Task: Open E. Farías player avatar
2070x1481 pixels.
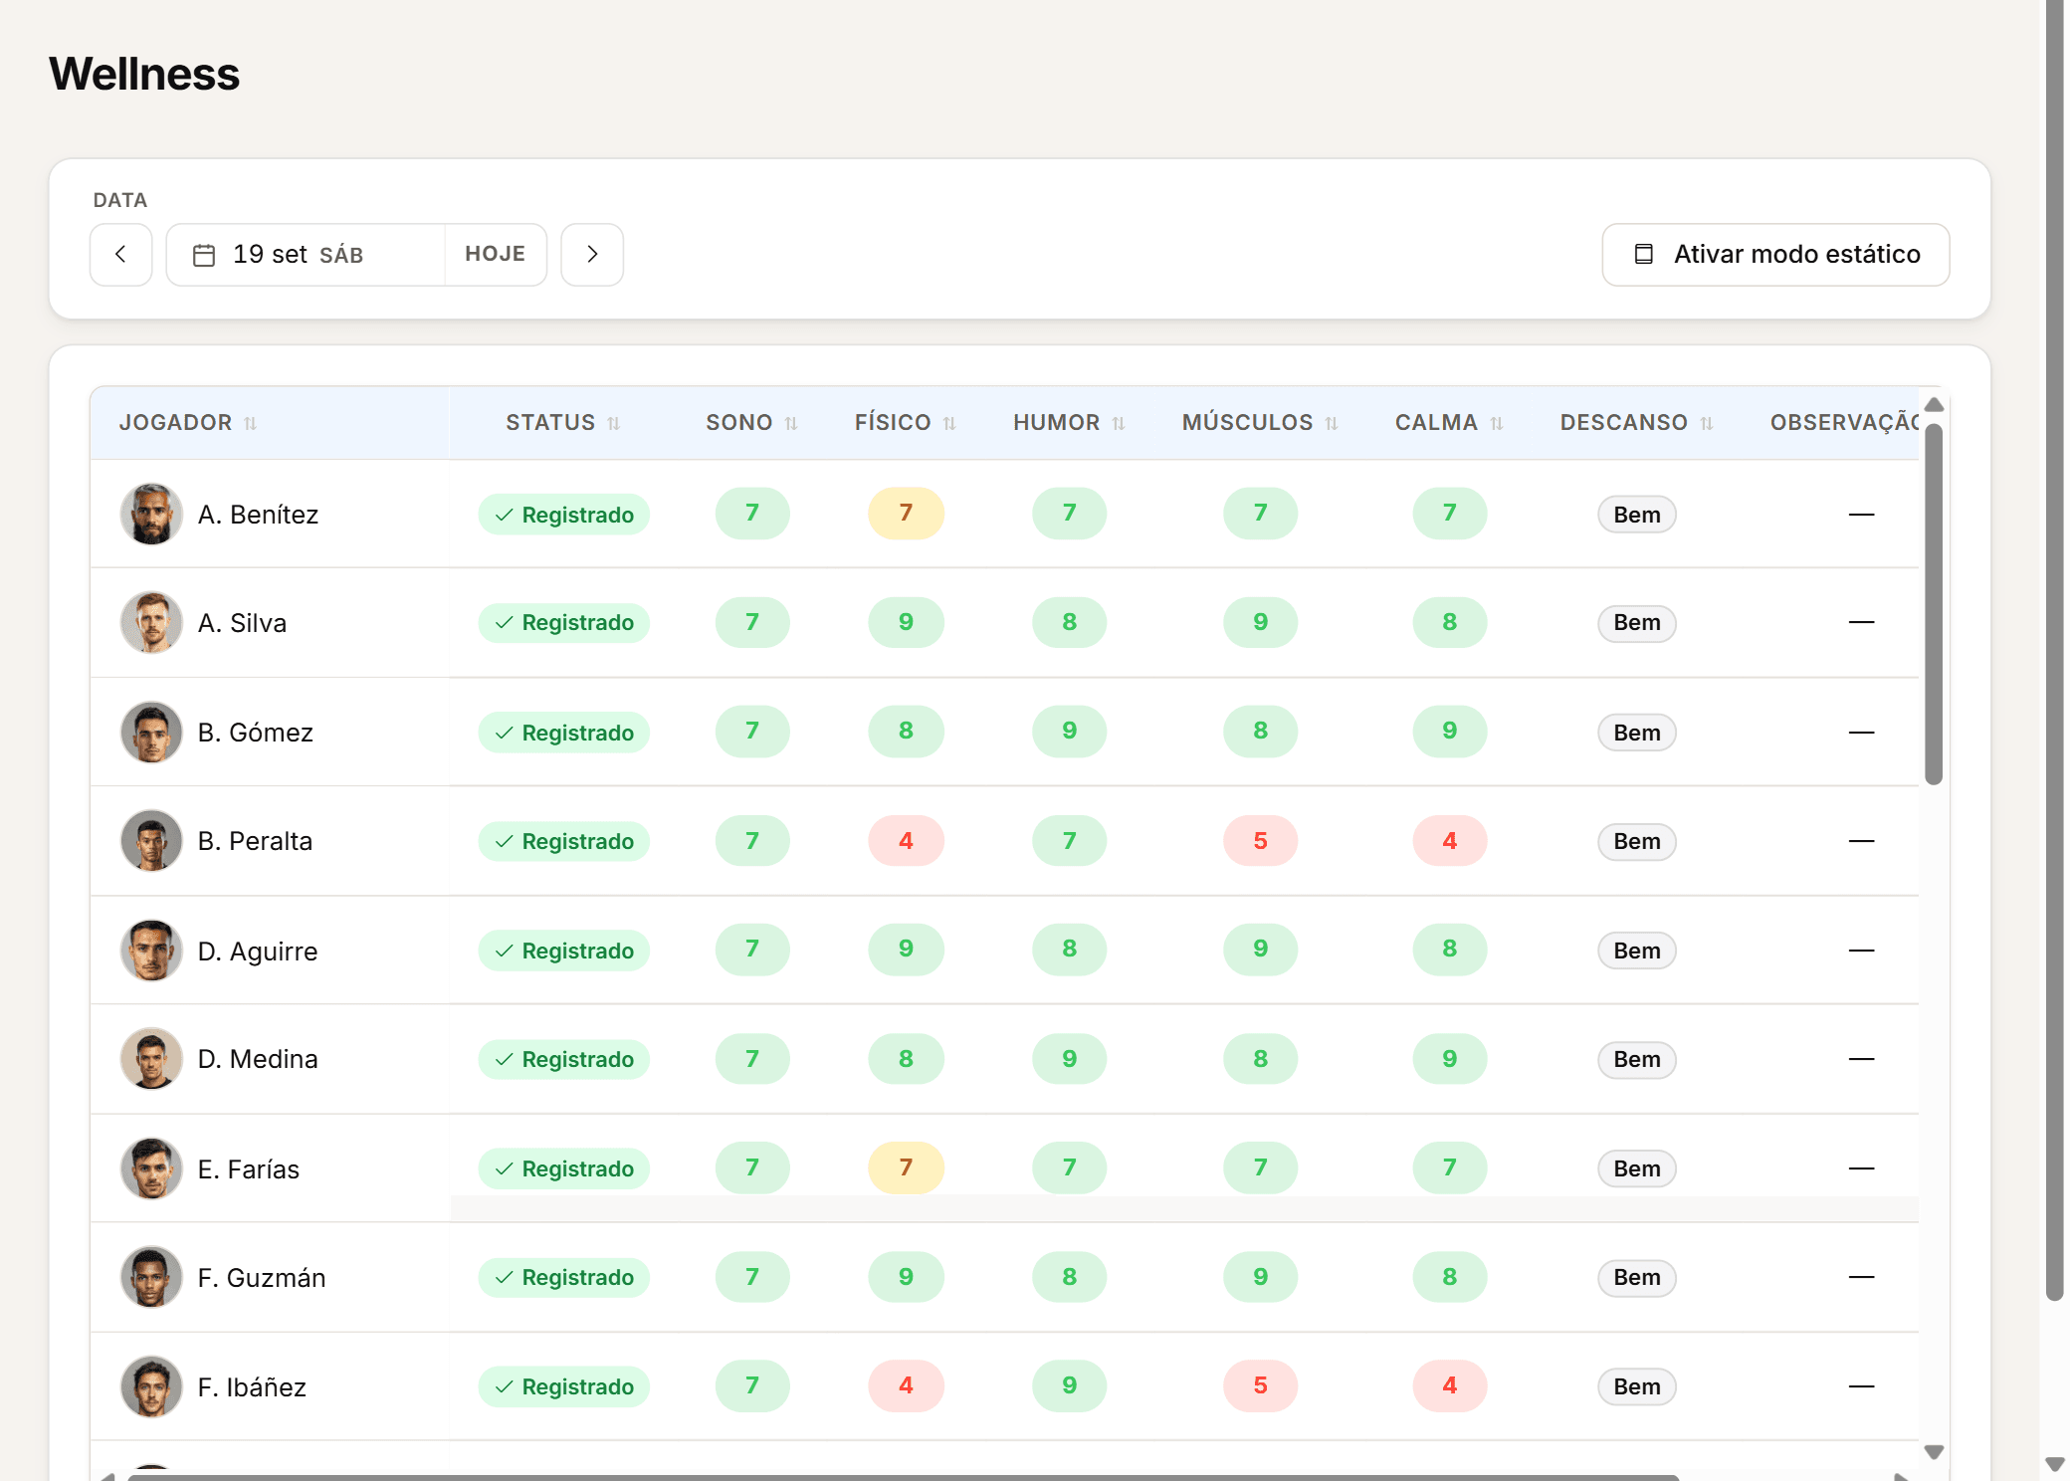Action: [151, 1168]
